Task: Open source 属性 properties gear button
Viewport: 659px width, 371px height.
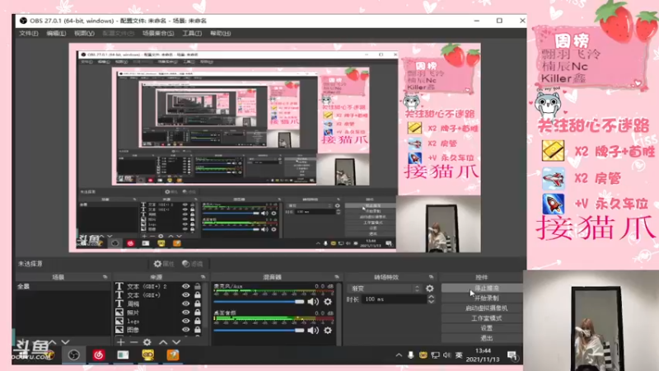Action: [x=163, y=264]
